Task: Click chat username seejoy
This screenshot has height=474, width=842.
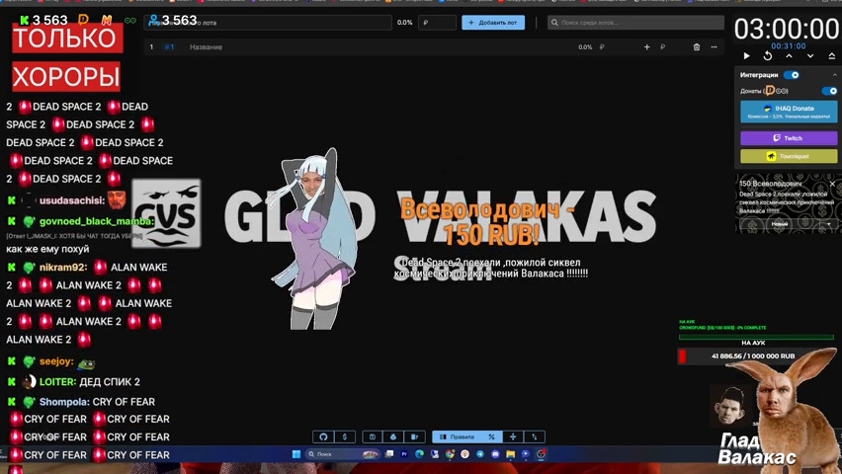Action: pos(56,361)
